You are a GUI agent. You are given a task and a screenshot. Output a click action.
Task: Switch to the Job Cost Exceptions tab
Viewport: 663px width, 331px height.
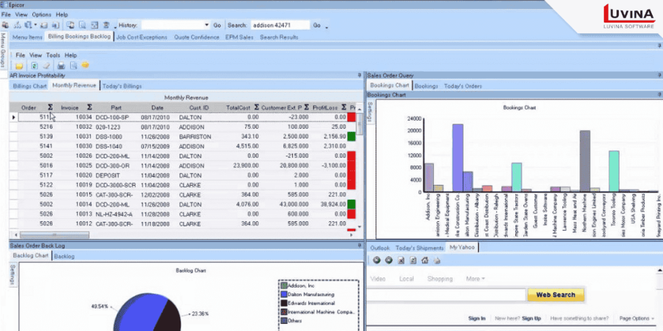(142, 37)
